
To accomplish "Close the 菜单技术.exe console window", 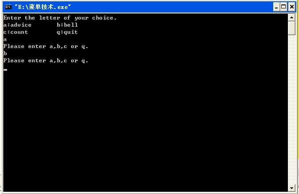I will [x=291, y=7].
